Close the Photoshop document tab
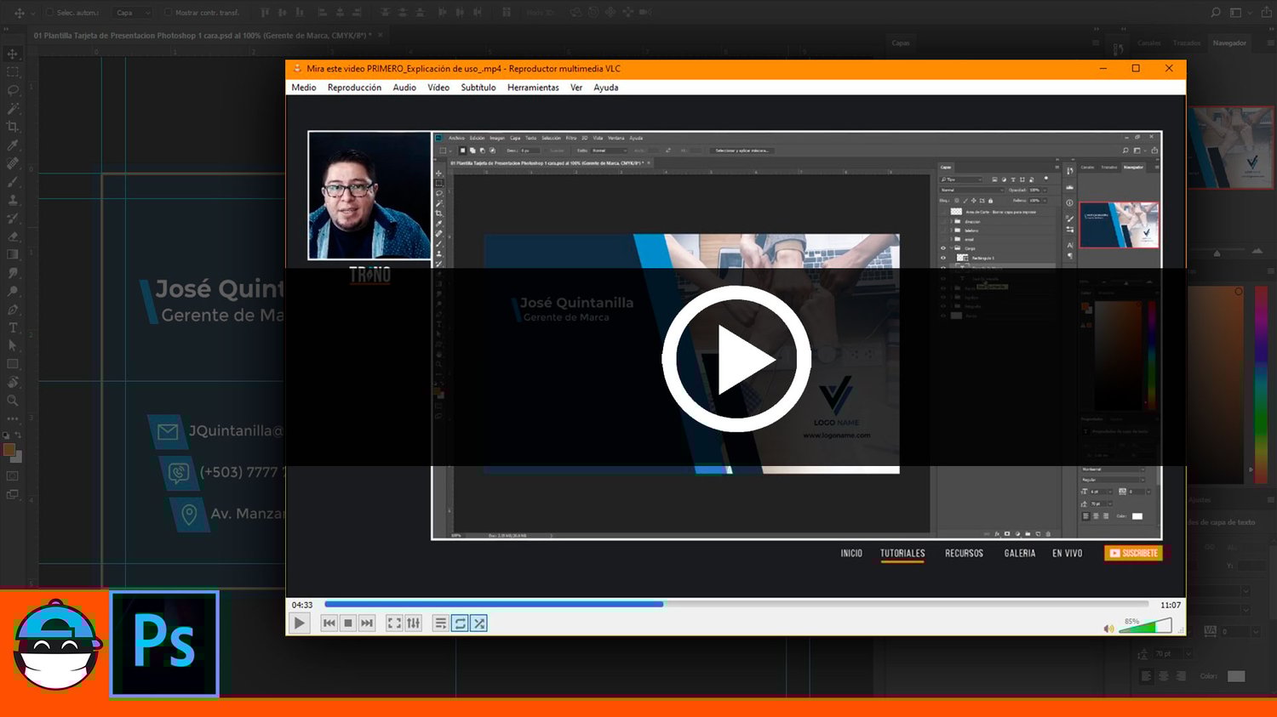Viewport: 1277px width, 717px height. [381, 35]
